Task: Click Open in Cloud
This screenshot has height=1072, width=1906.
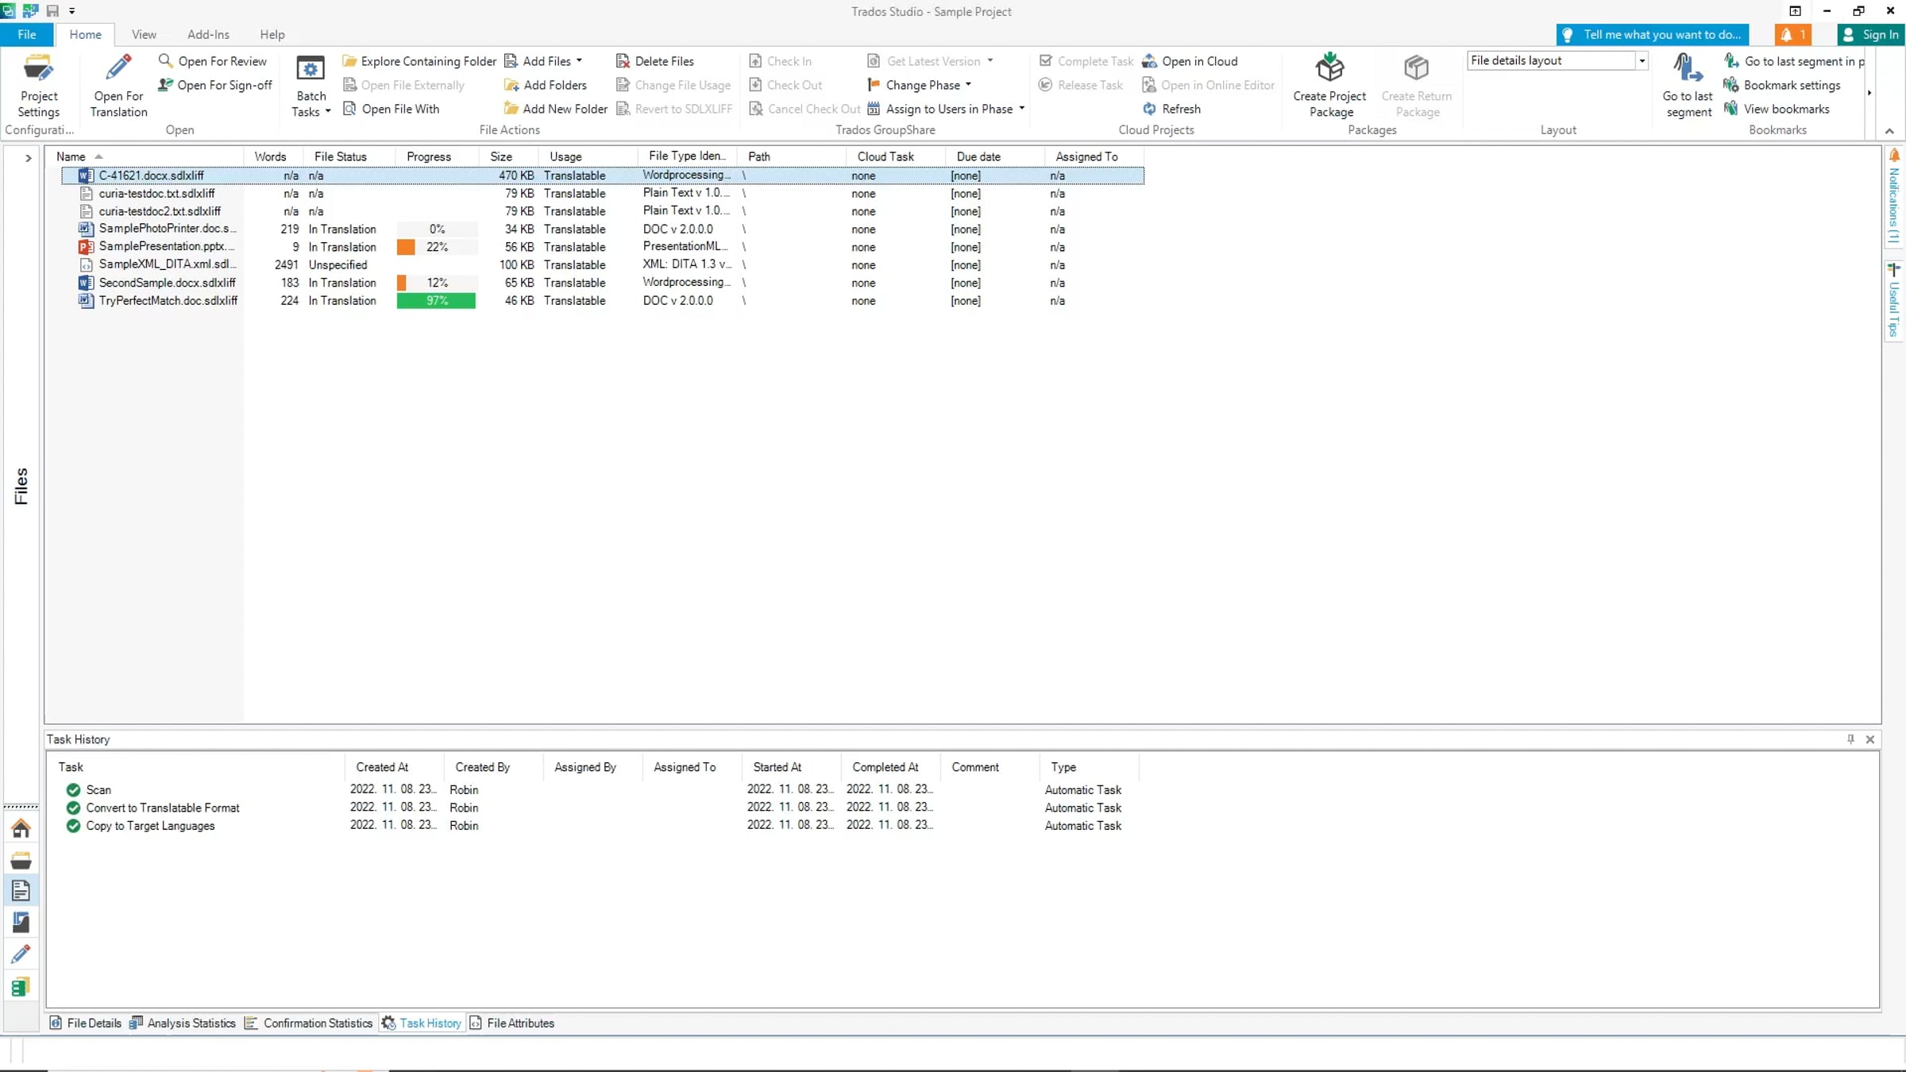Action: (x=1190, y=61)
